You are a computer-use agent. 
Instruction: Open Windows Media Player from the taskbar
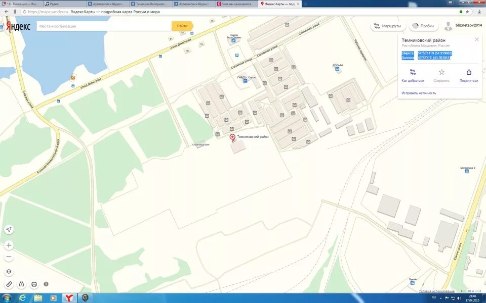point(54,298)
